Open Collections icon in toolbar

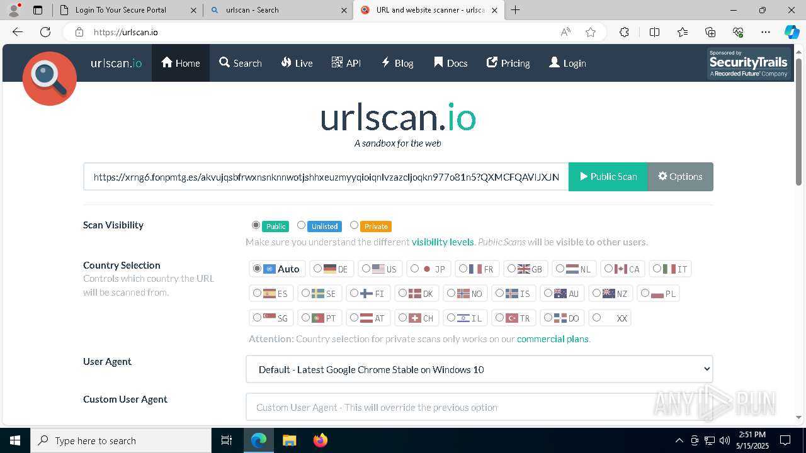tap(710, 32)
